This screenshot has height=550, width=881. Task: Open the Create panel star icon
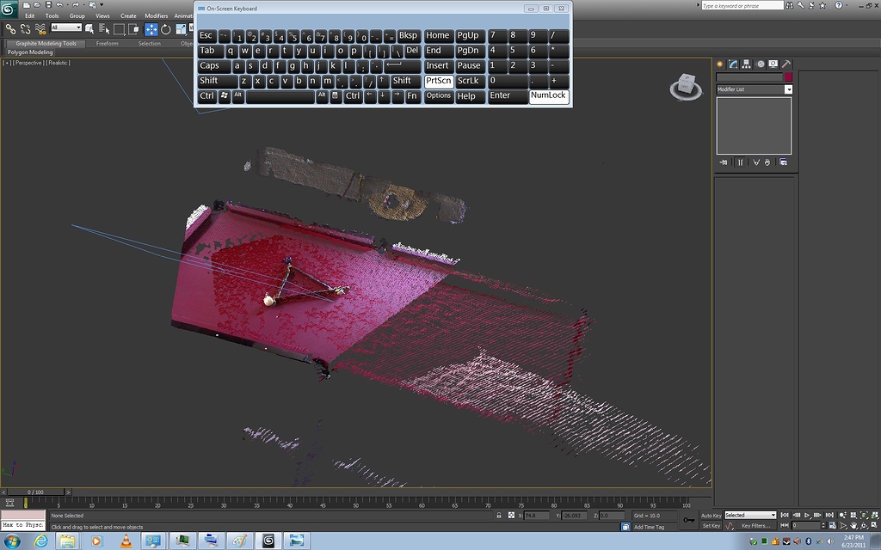click(x=720, y=64)
